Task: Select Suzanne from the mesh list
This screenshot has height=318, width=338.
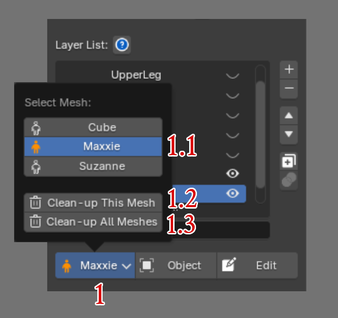Action: coord(93,166)
